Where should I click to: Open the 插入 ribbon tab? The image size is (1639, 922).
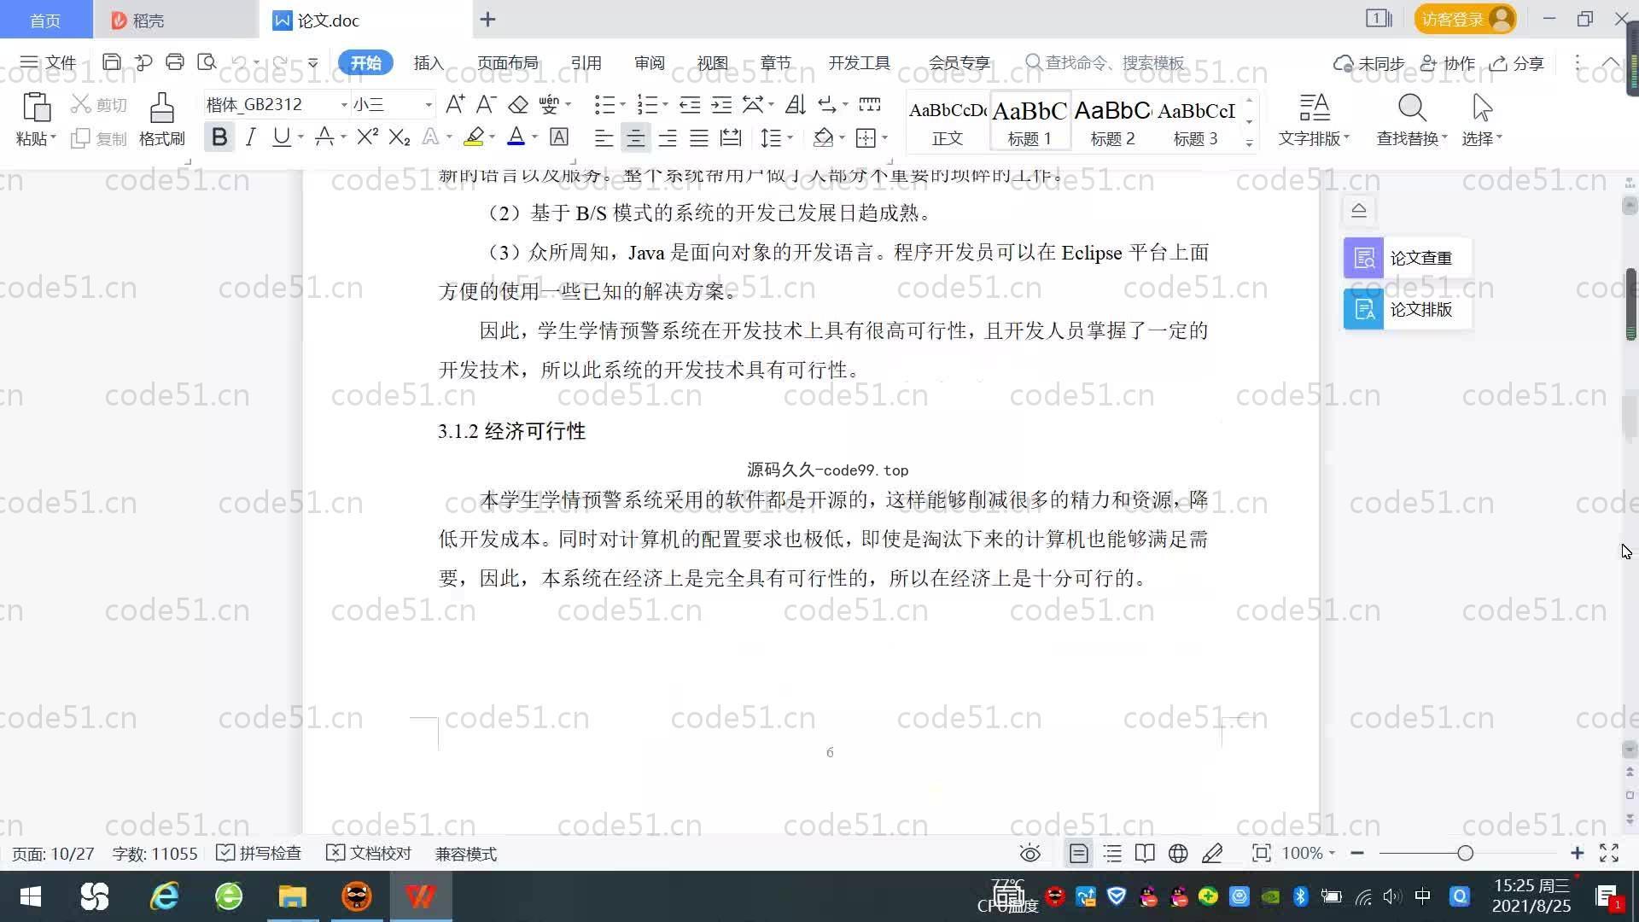tap(429, 63)
